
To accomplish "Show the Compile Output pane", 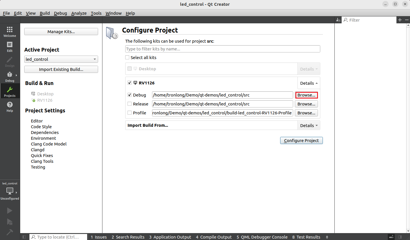I will (214, 237).
